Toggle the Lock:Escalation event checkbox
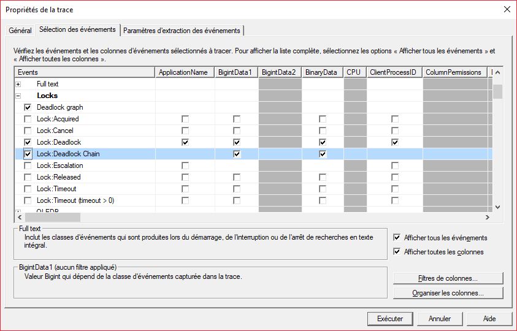 27,165
